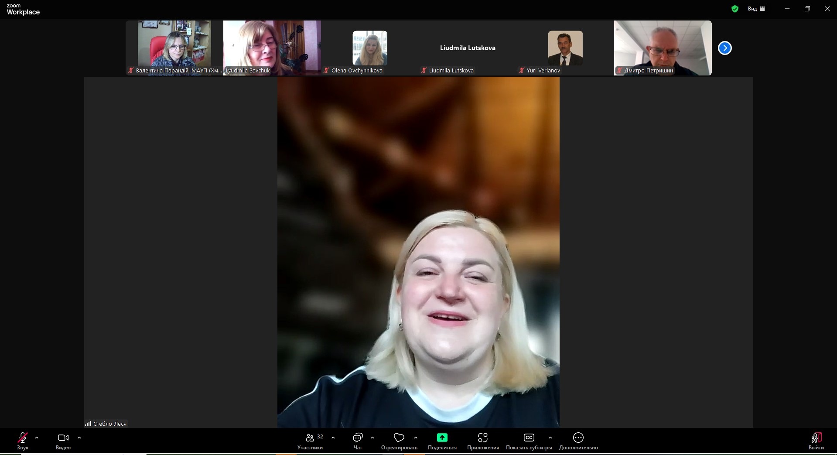Minimize the Zoom window
837x455 pixels.
(787, 9)
